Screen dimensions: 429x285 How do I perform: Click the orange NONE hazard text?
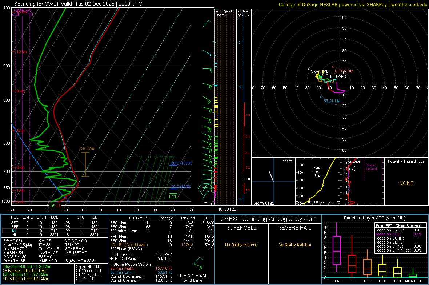406,183
